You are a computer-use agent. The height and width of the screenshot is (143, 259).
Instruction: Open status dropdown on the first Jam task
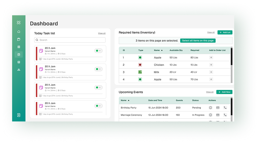tap(98, 51)
